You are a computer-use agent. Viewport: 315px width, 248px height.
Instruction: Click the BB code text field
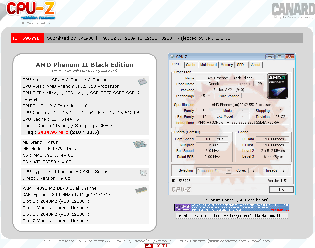[232, 216]
